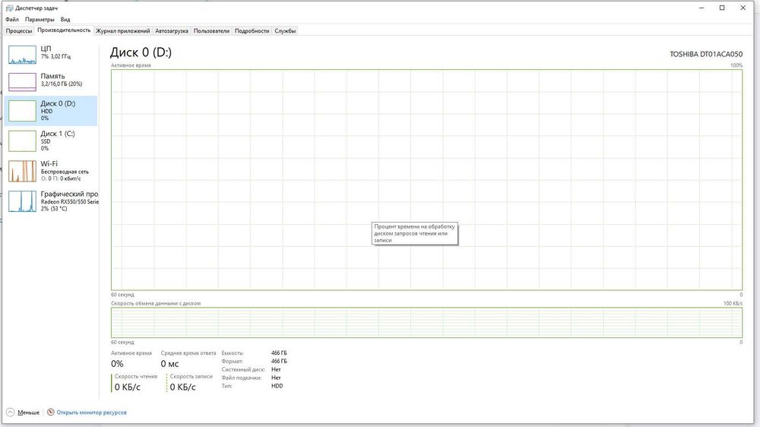Select Диск 0 (D:) HDD entry
The width and height of the screenshot is (760, 427).
click(x=51, y=111)
